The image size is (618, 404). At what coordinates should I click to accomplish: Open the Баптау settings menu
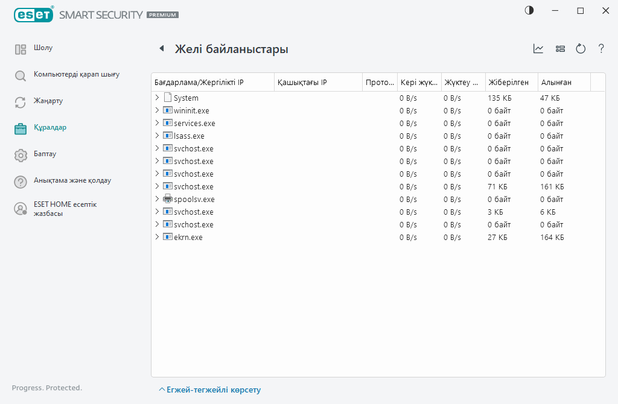click(x=45, y=154)
